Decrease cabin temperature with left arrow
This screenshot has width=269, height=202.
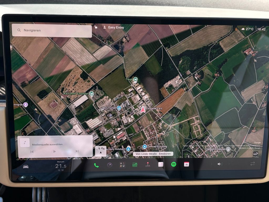point(51,166)
